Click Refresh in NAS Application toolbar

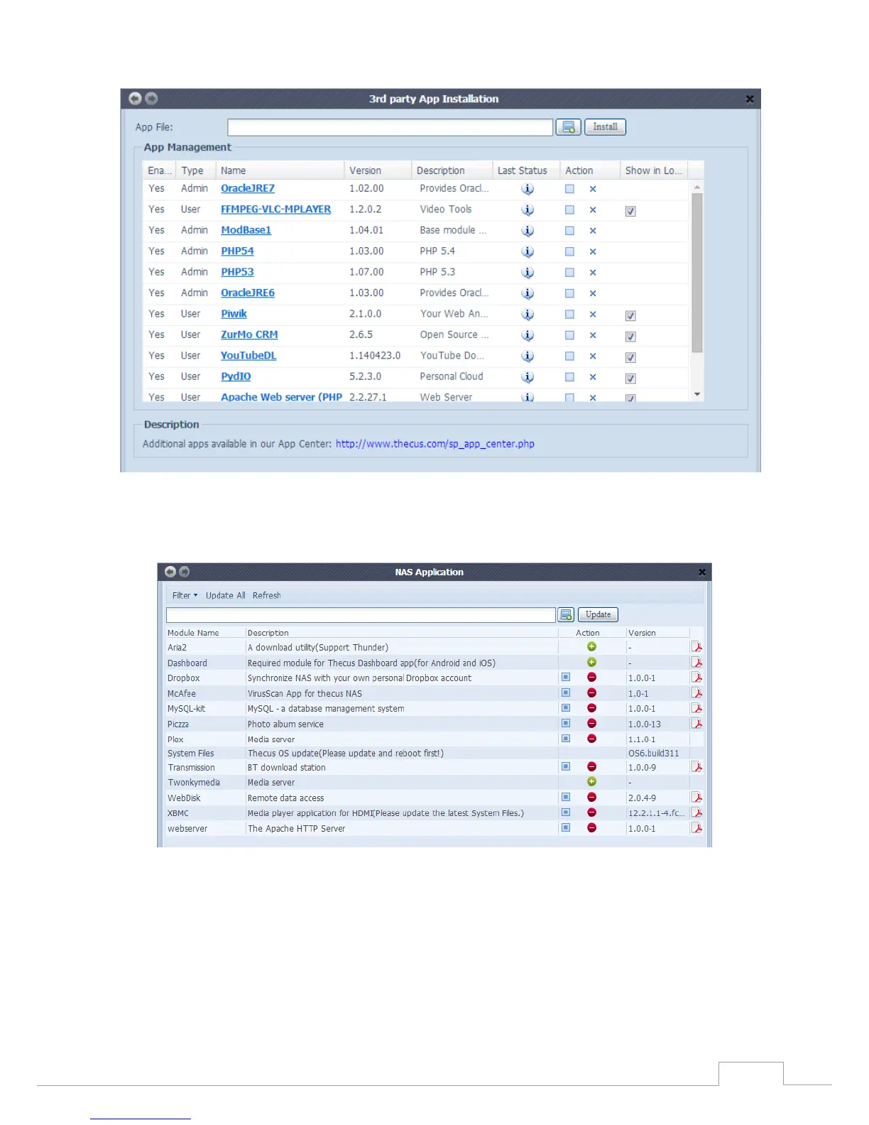click(267, 595)
